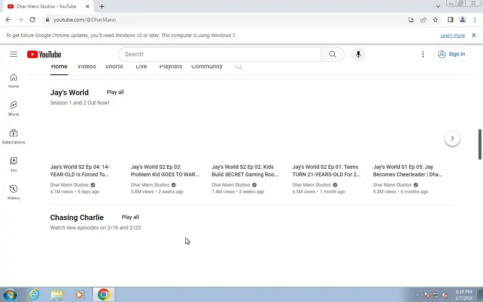Click the Sign in button
Screen dimensions: 483x302
pos(452,54)
